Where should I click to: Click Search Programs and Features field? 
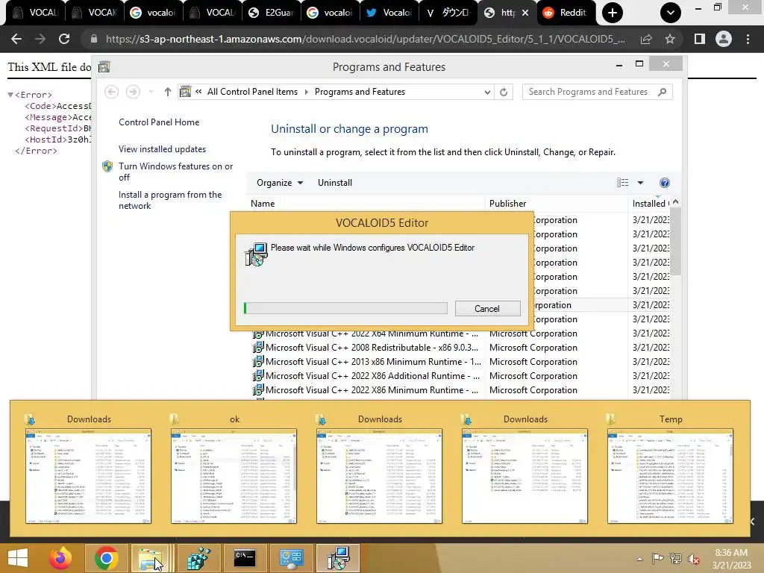[x=597, y=92]
